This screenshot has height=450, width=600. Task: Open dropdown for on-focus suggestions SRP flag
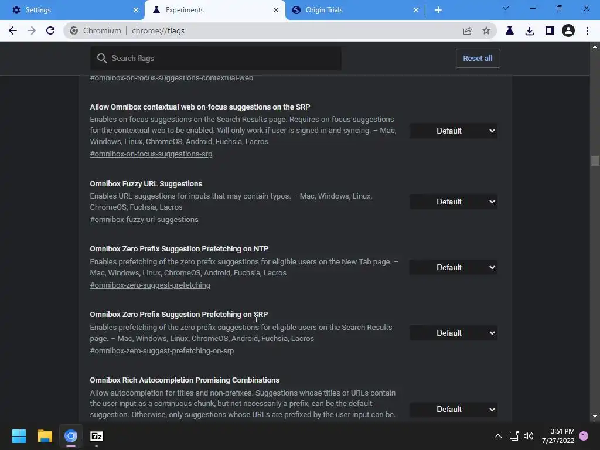tap(454, 131)
